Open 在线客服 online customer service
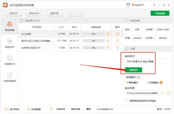Image resolution: width=174 pixels, height=114 pixels. point(34,109)
